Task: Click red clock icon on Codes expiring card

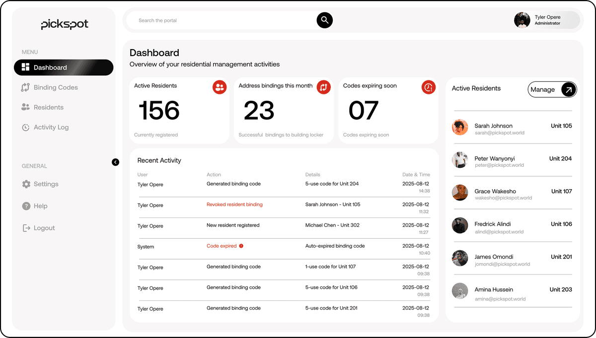Action: click(x=429, y=87)
